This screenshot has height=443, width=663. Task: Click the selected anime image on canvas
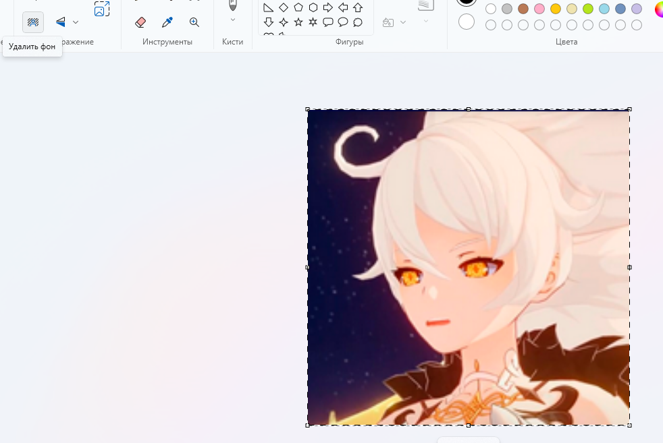469,267
